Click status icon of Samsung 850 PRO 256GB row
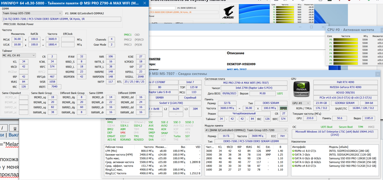Screen dimensions: 383x180 (294, 162)
